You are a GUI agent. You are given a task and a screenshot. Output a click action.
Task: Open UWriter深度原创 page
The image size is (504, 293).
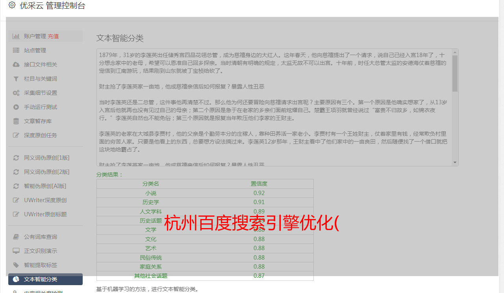tap(45, 200)
